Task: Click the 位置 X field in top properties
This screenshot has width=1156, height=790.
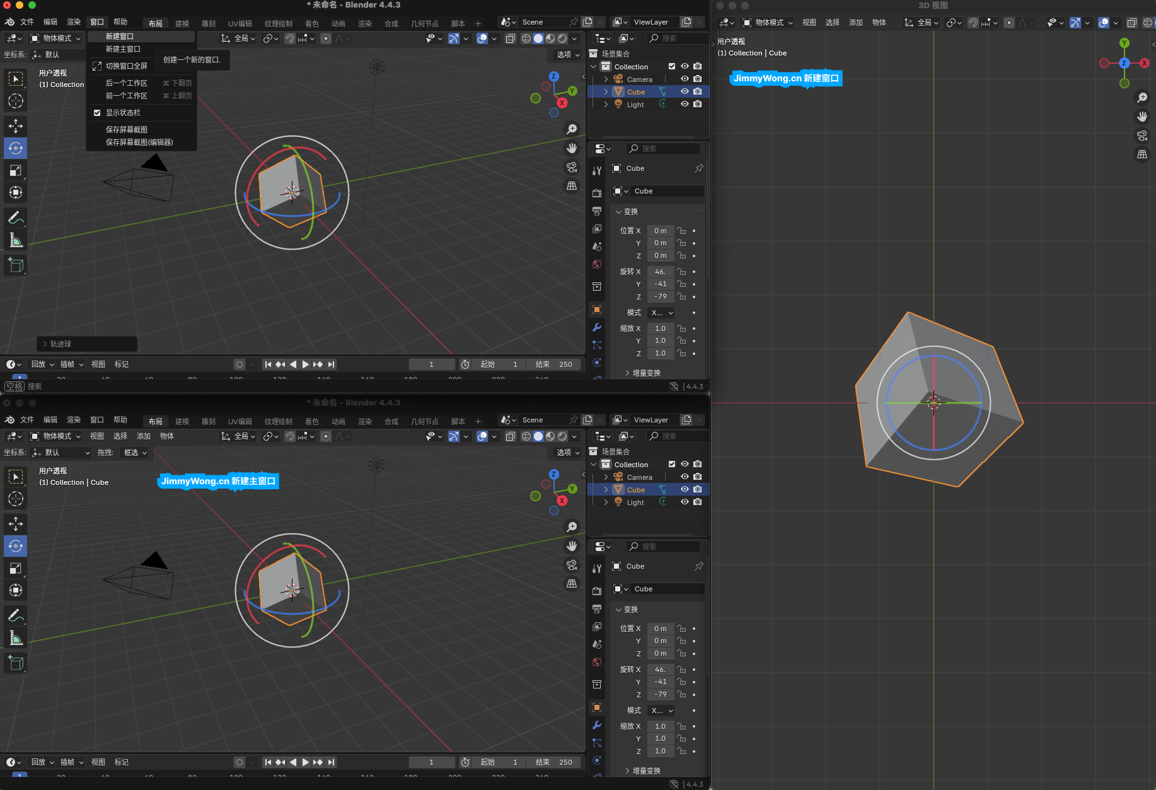Action: [x=660, y=231]
